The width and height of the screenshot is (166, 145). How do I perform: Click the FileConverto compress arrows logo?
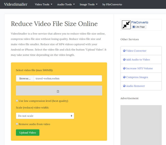tap(126, 25)
